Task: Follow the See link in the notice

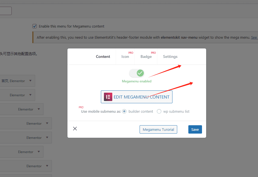Action: click(254, 38)
